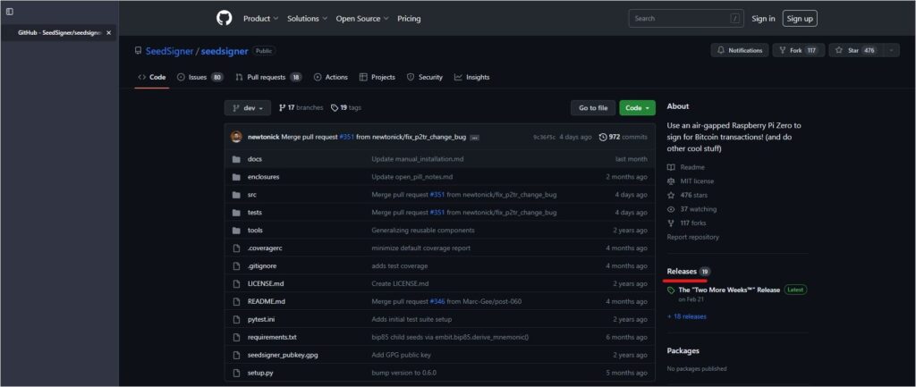
Task: Toggle the browser sidebar panel icon
Action: (10, 12)
